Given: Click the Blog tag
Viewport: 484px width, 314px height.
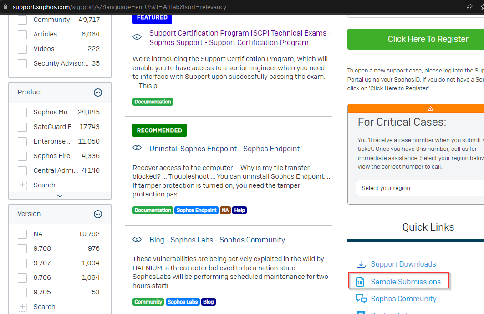Looking at the screenshot, I should [x=209, y=302].
